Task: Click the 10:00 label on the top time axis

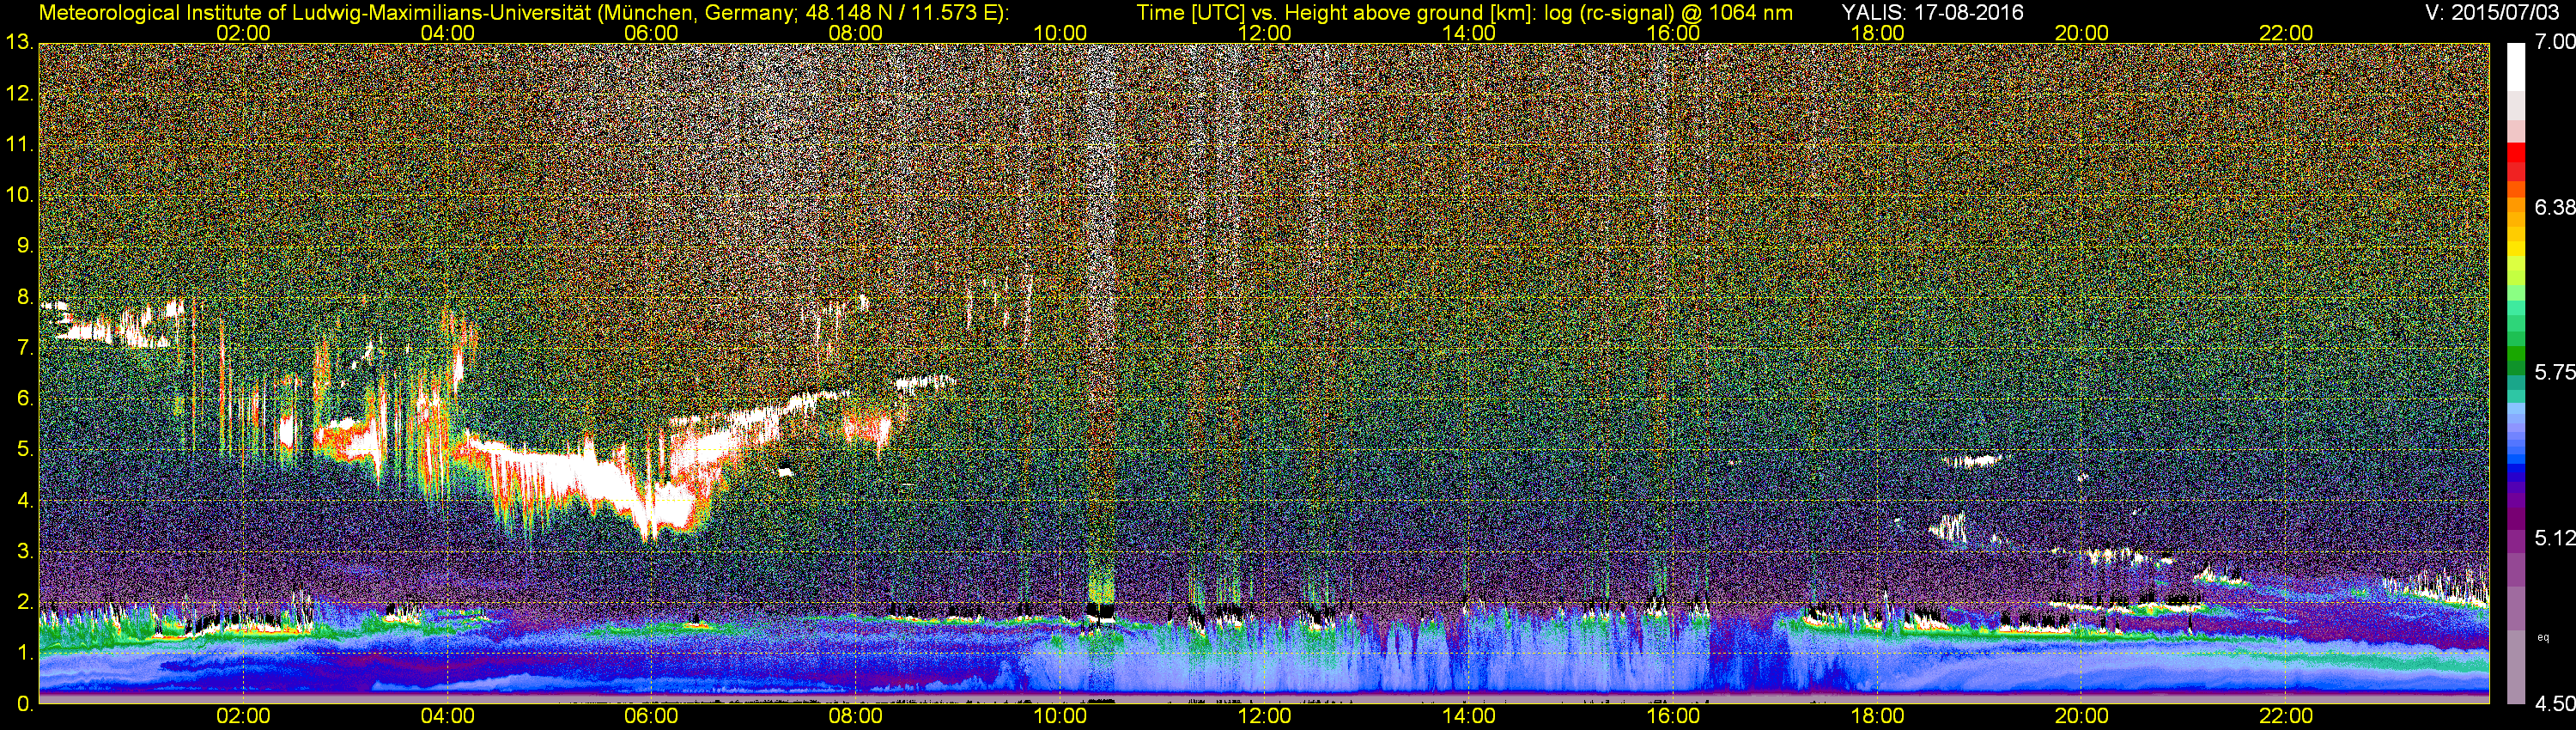Action: click(x=1060, y=33)
